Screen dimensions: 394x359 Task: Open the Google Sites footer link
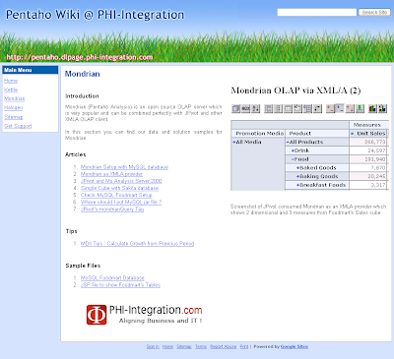coord(295,346)
